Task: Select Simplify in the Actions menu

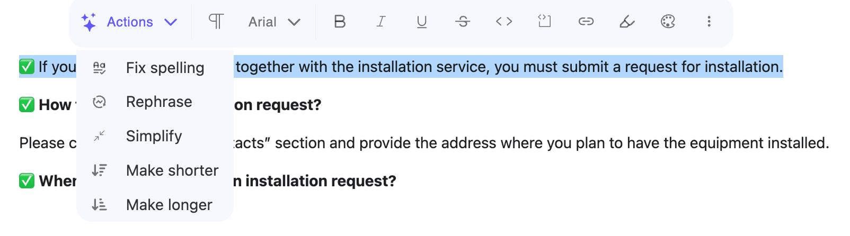Action: (154, 136)
